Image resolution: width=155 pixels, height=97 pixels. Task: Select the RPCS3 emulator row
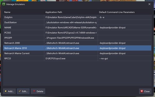[x=77, y=59]
